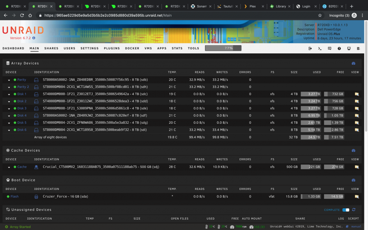Open the system log icon in the toolbar

[x=358, y=48]
